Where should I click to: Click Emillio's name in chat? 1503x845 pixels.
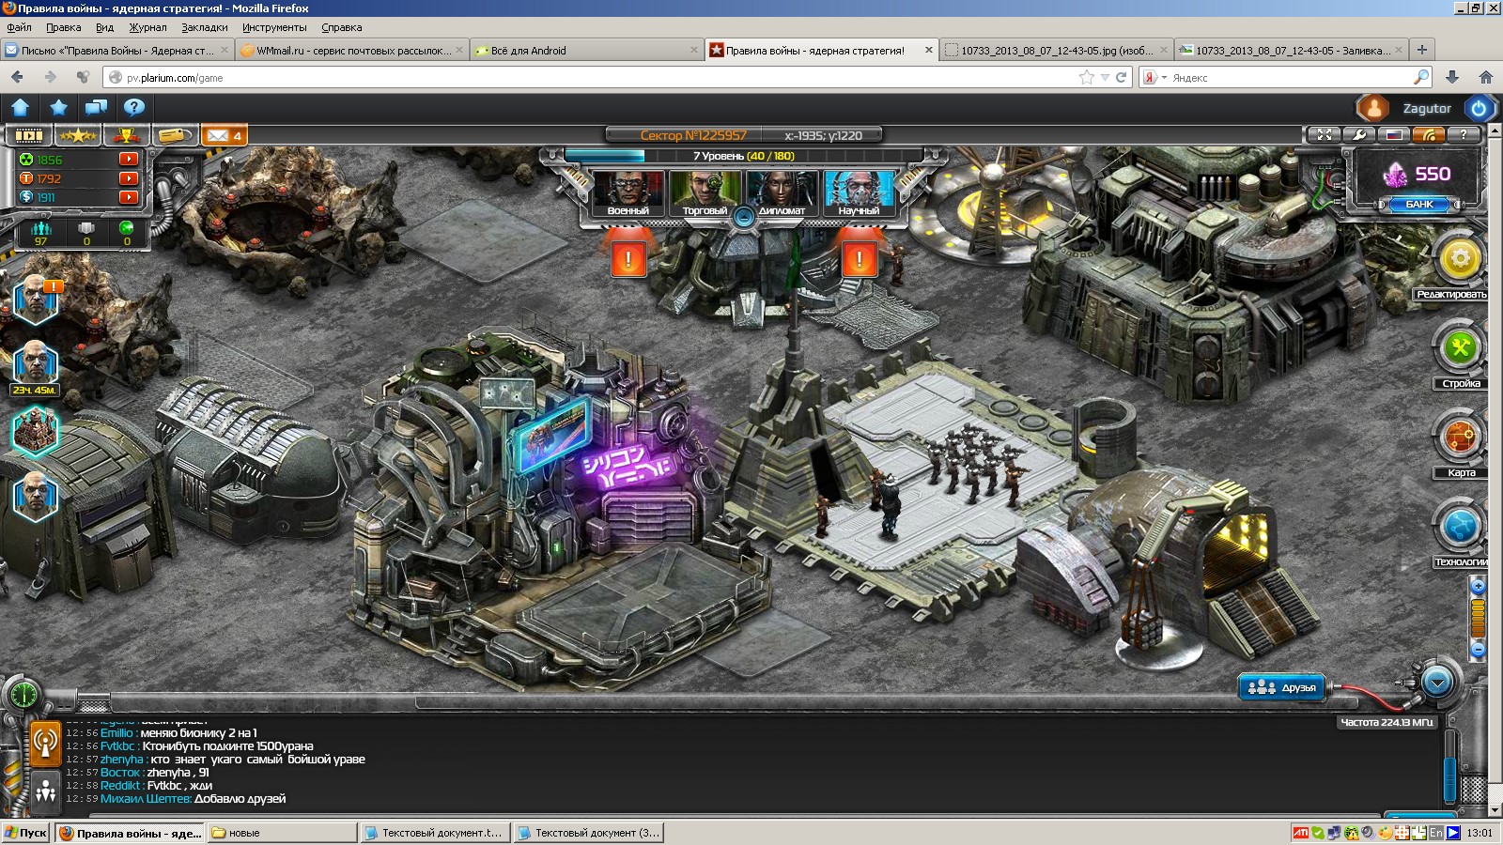point(117,733)
